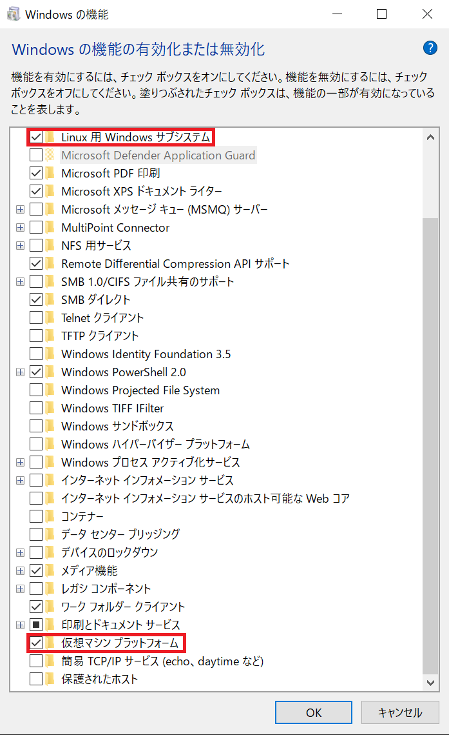Click the blue help question mark icon
The height and width of the screenshot is (735, 449).
click(x=430, y=48)
